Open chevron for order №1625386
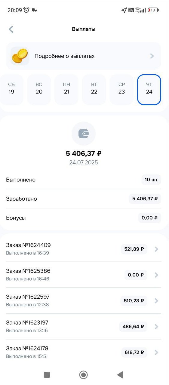169x385 pixels. [156, 275]
